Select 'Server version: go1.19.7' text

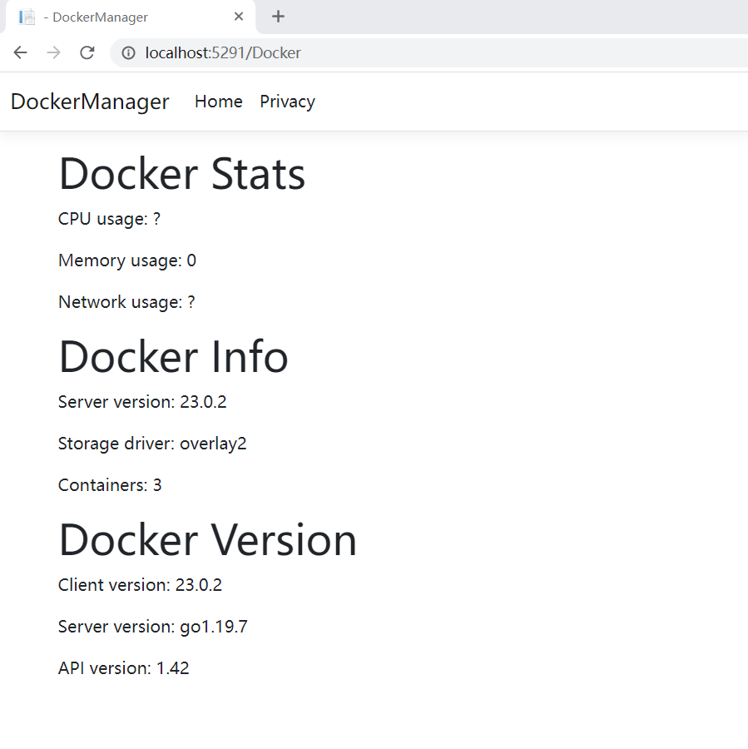[x=153, y=626]
